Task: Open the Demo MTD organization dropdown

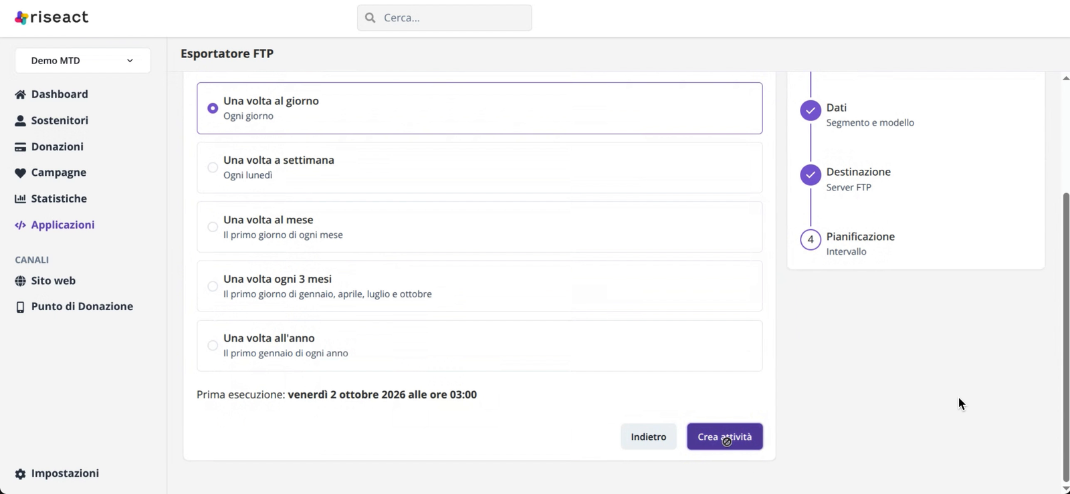Action: (x=83, y=61)
